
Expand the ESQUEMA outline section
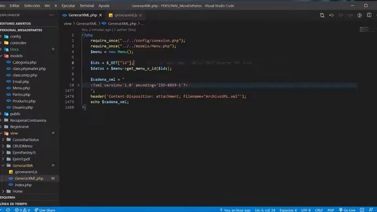[x=8, y=197]
